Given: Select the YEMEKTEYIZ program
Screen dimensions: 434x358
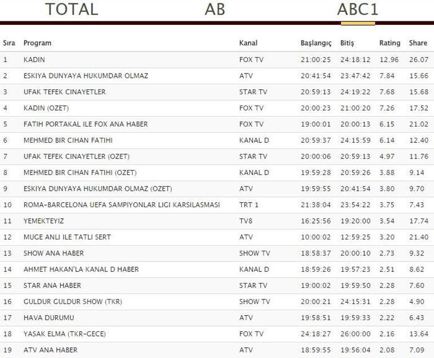Looking at the screenshot, I should coord(44,221).
